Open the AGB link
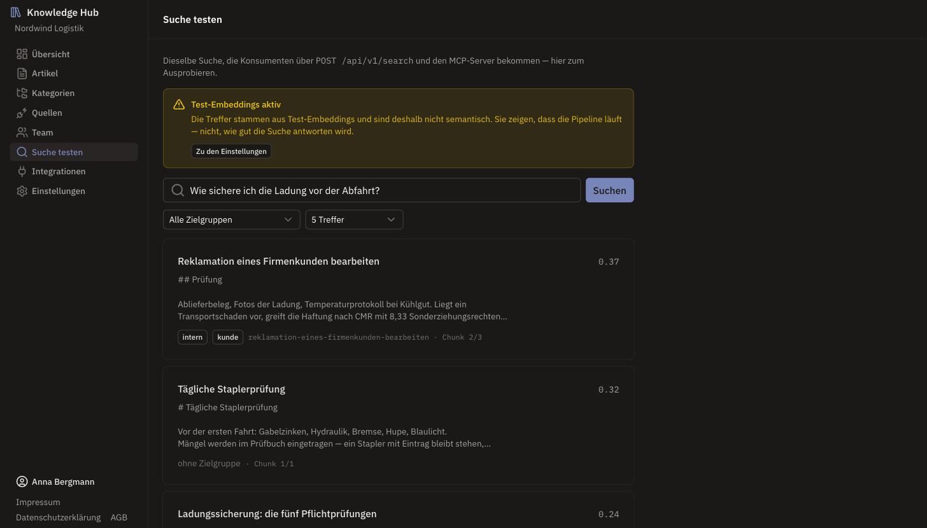Viewport: 927px width, 528px height. click(119, 517)
